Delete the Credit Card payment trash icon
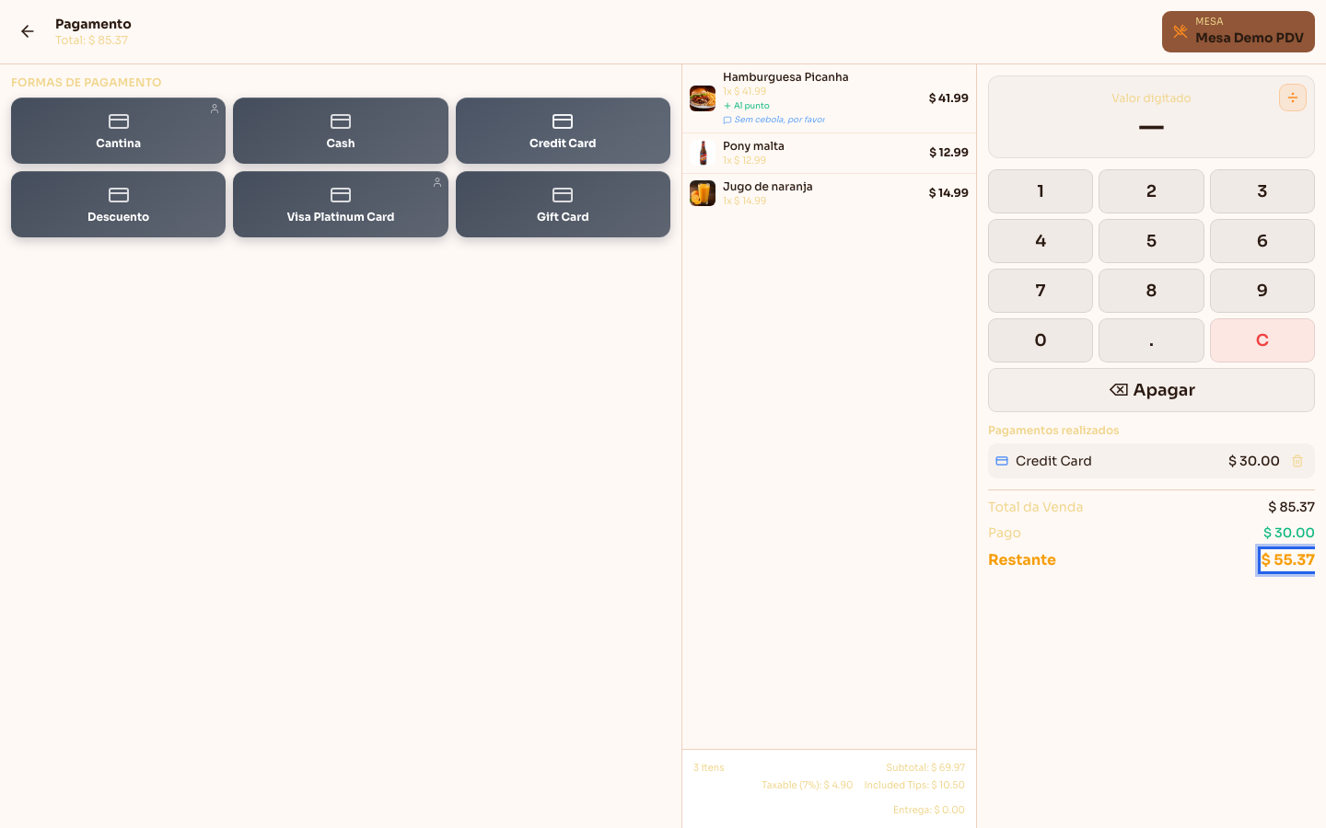Viewport: 1326px width, 828px height. tap(1297, 461)
